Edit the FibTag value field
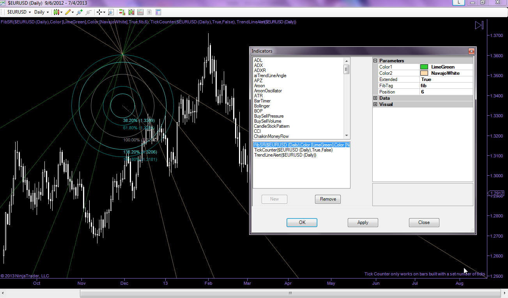 (x=446, y=86)
